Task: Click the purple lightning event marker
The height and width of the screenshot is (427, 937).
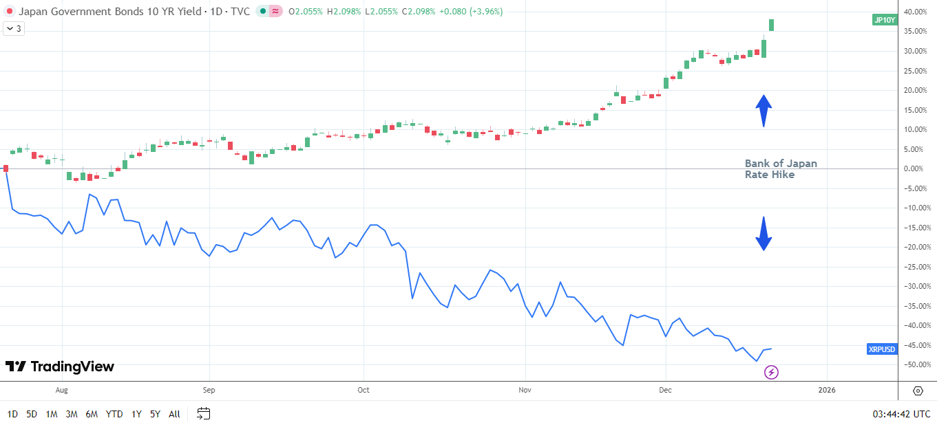Action: (772, 372)
